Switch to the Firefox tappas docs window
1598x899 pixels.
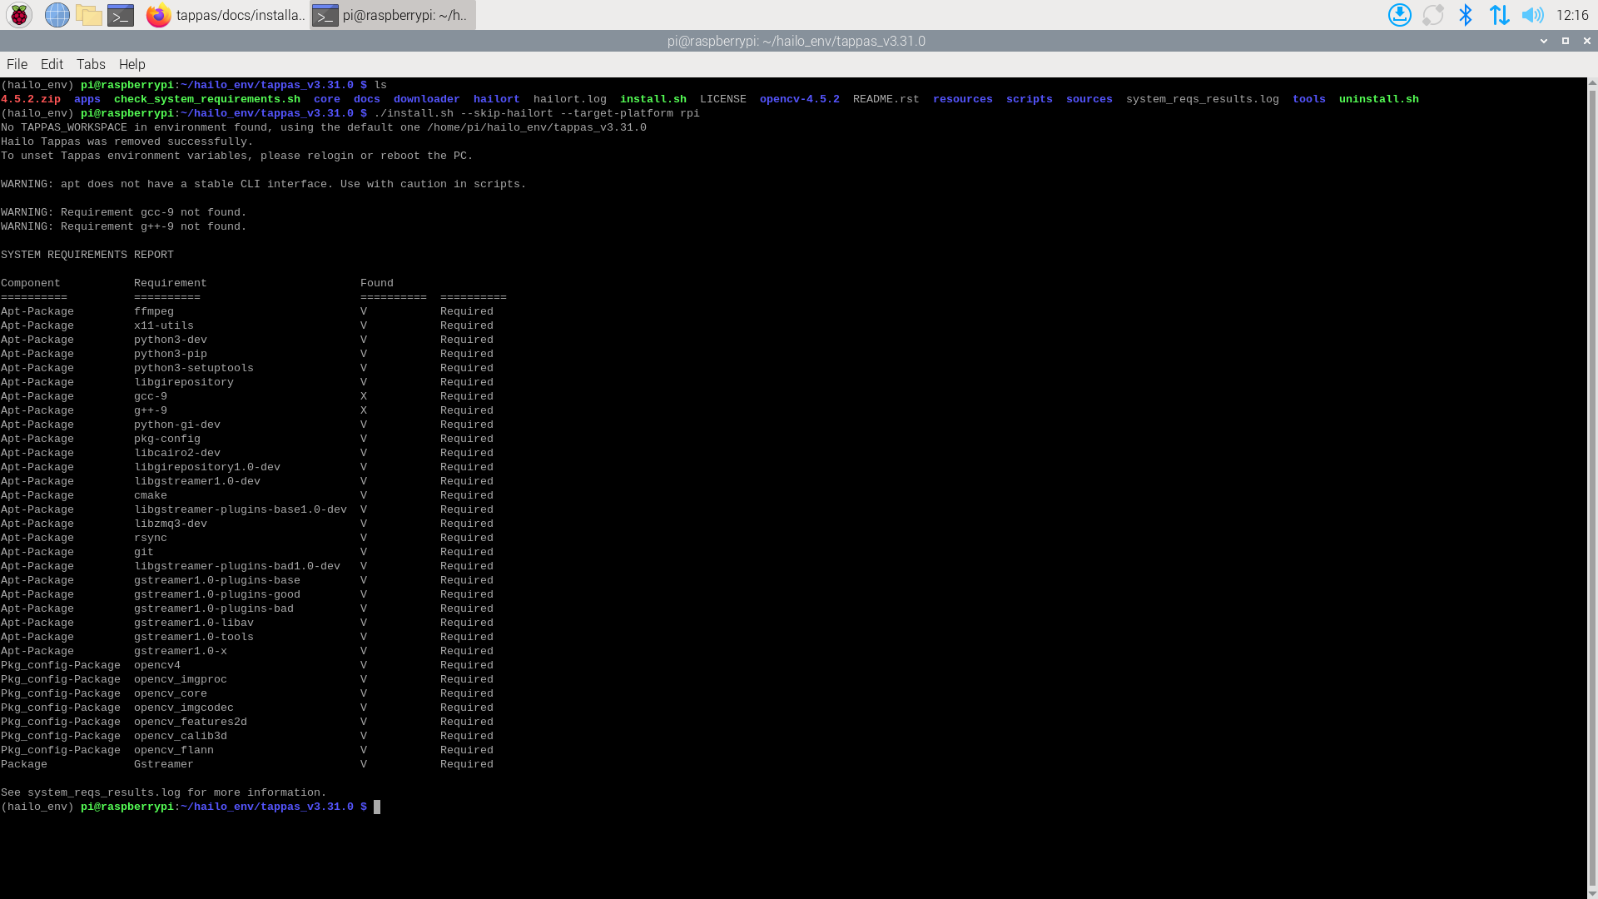pyautogui.click(x=226, y=15)
